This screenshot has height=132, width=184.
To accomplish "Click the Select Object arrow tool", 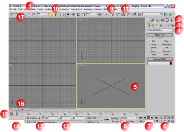I will 51,14.
